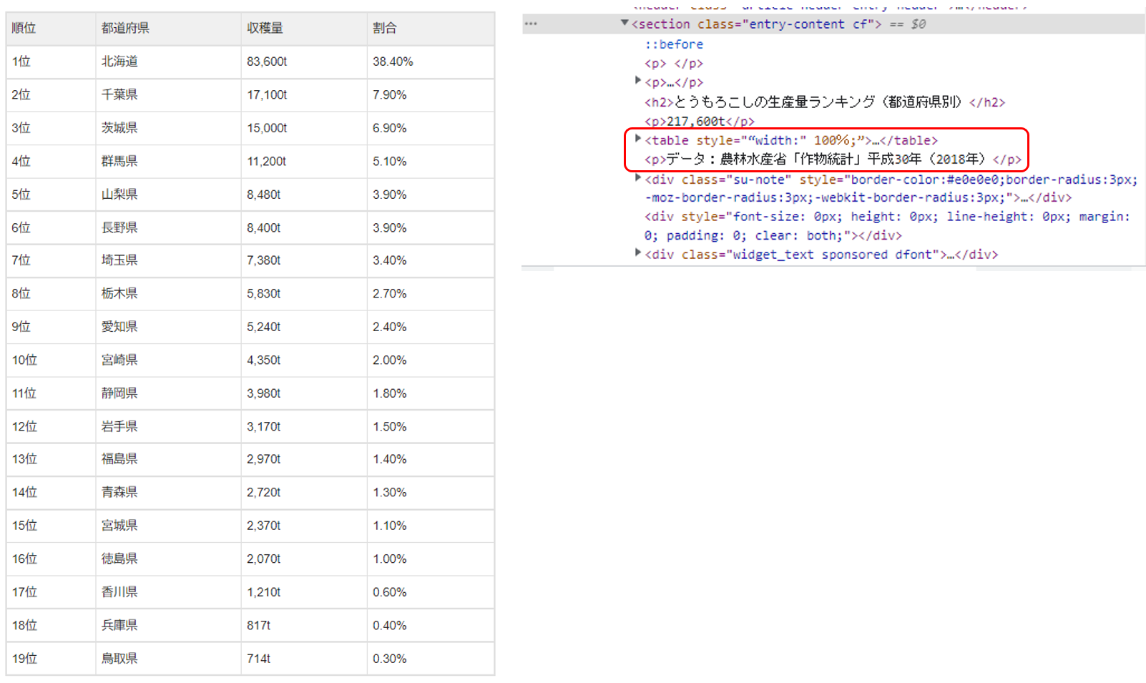Click the 1,210t cell

pyautogui.click(x=304, y=592)
